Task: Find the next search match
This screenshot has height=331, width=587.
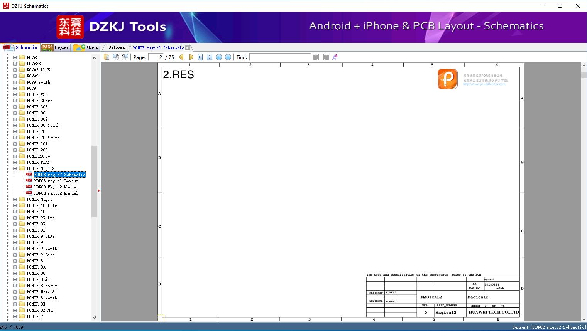Action: [326, 57]
